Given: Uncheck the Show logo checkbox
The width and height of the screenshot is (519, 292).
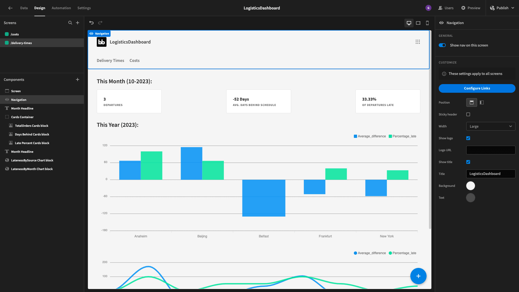Looking at the screenshot, I should (x=468, y=138).
